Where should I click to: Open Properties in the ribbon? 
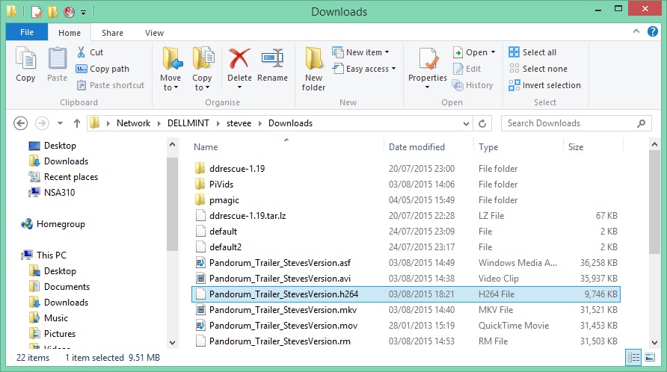[x=428, y=65]
